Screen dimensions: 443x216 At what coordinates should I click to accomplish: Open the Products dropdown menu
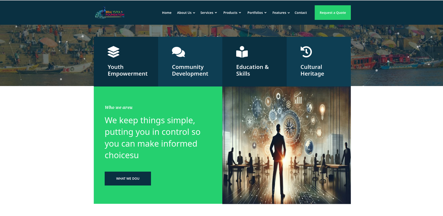coord(232,13)
